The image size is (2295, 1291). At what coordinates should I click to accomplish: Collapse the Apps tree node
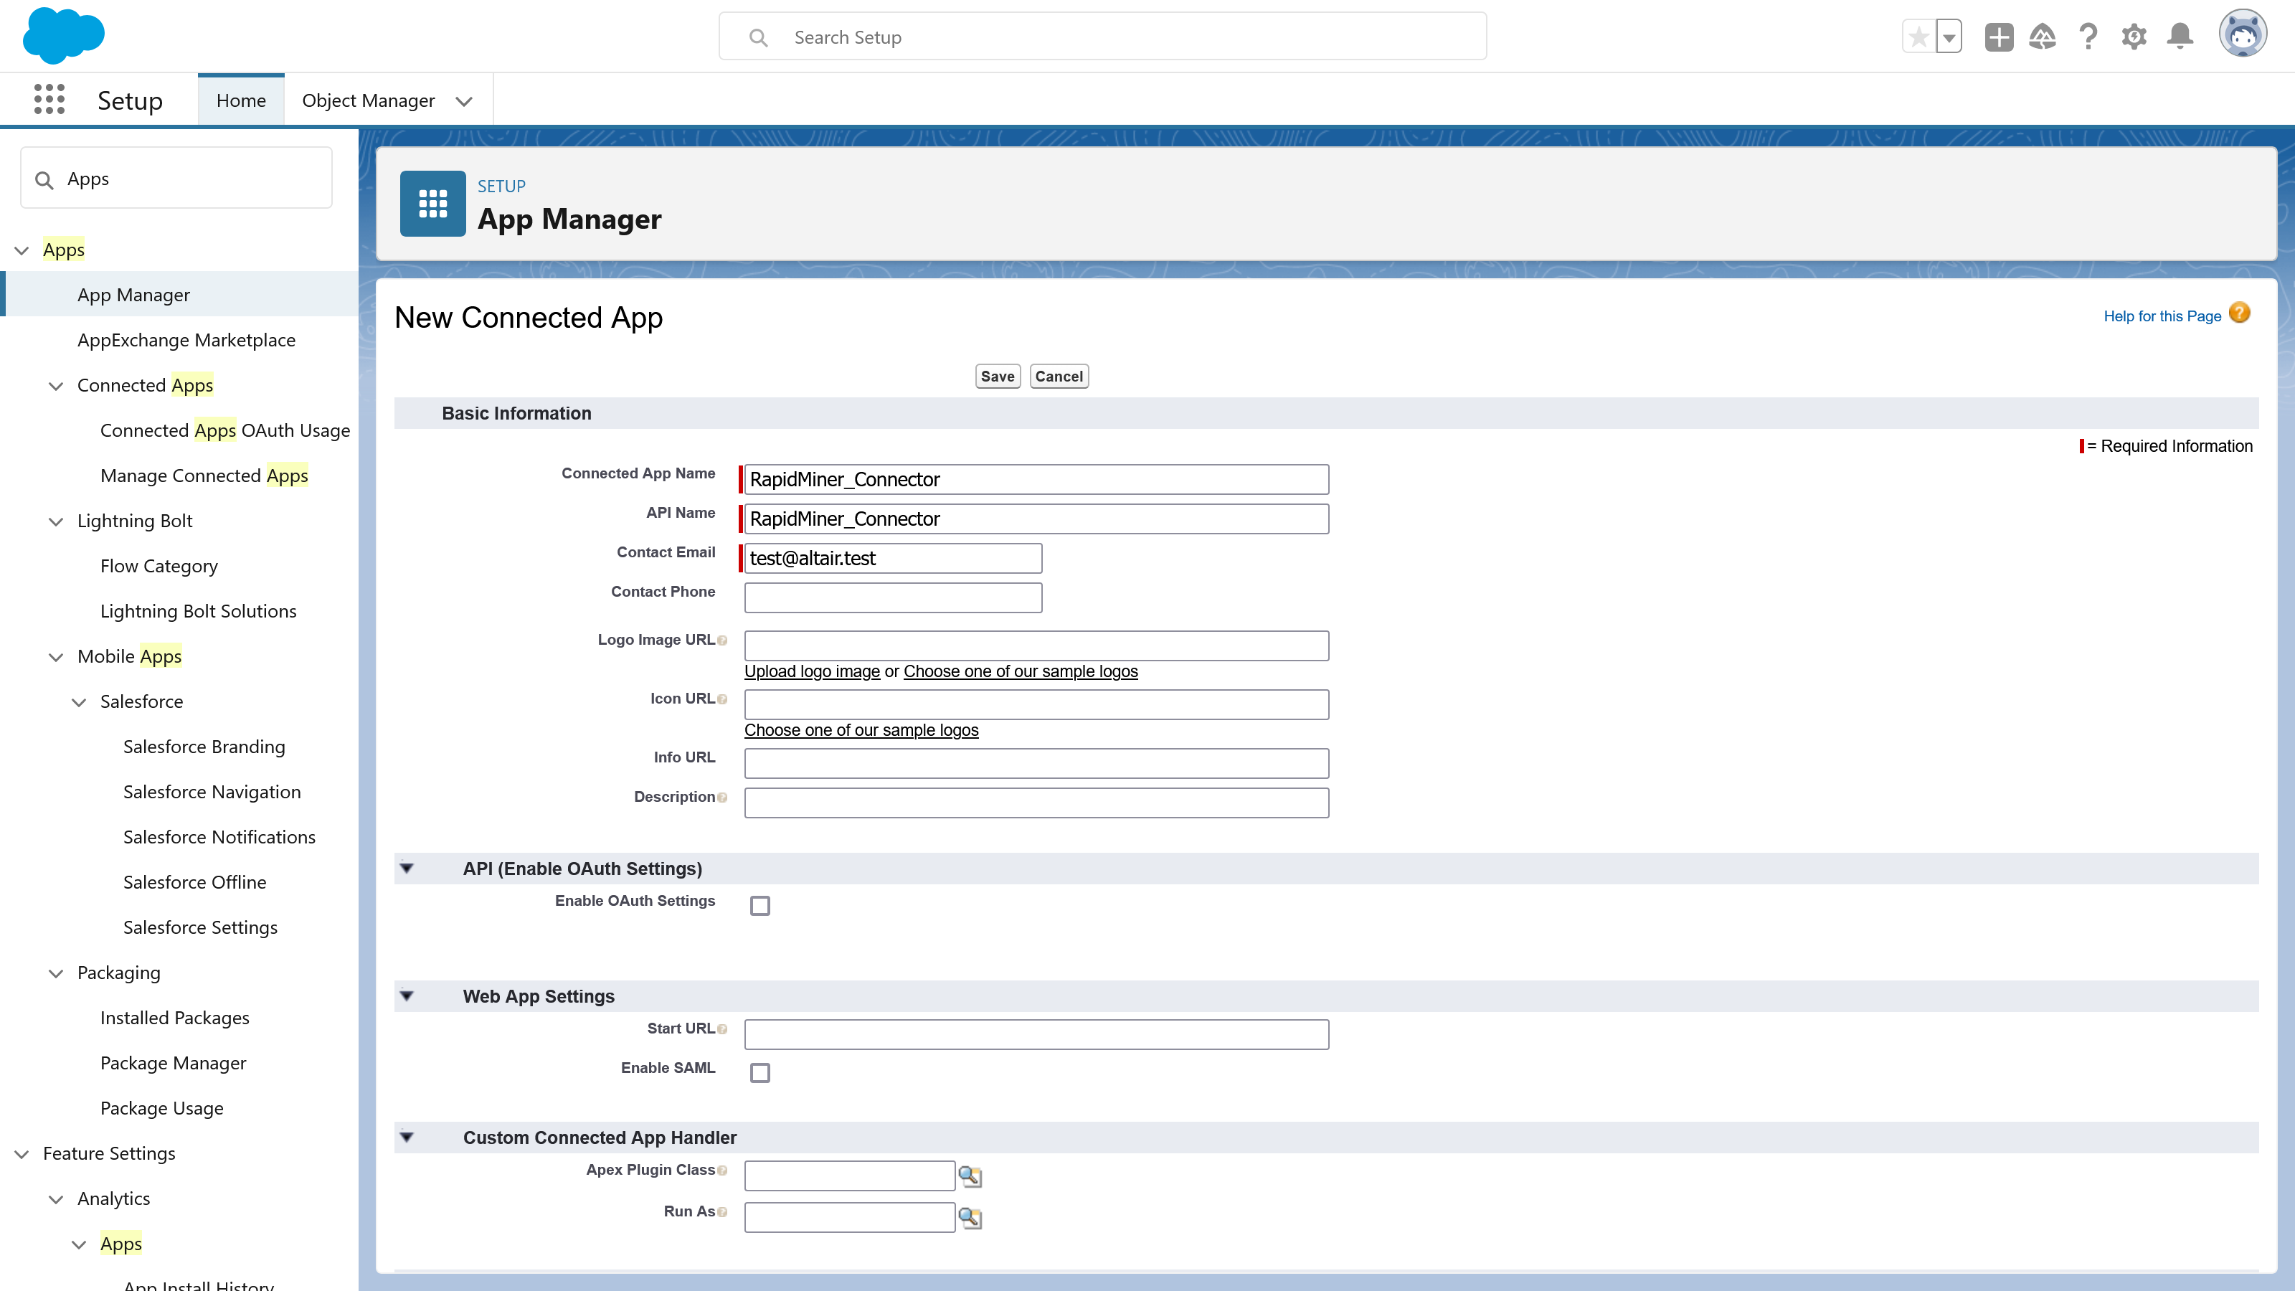(x=22, y=250)
